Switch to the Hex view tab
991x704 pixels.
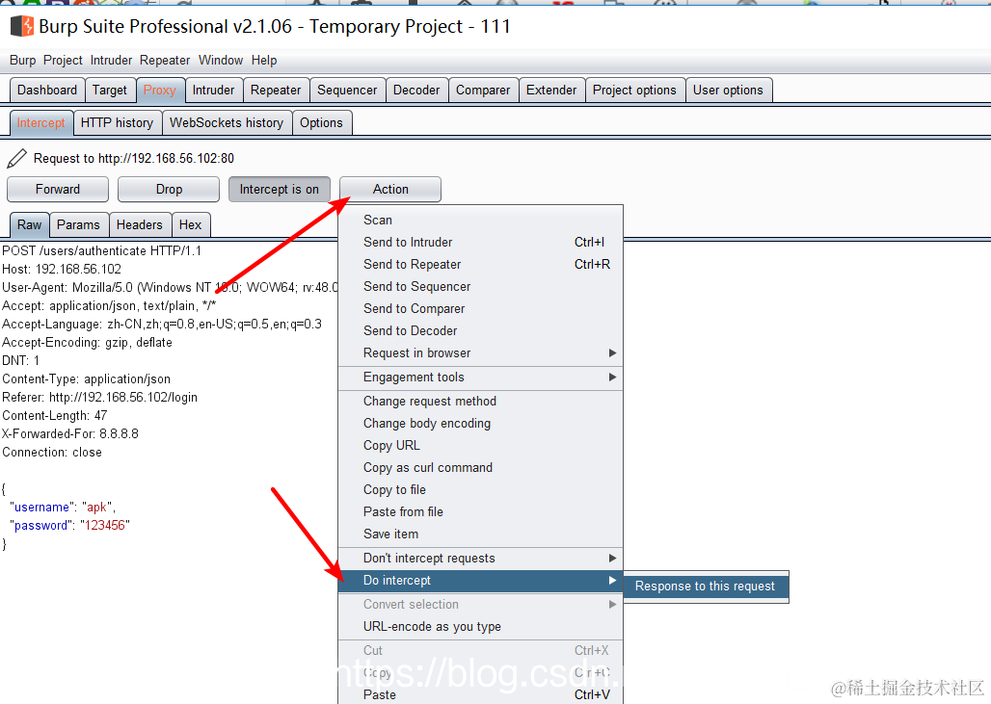(x=190, y=224)
